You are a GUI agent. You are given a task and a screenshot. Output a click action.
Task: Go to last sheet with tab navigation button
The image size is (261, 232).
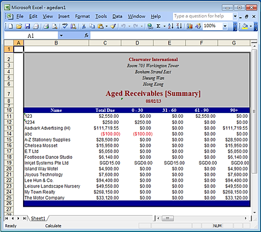24,218
